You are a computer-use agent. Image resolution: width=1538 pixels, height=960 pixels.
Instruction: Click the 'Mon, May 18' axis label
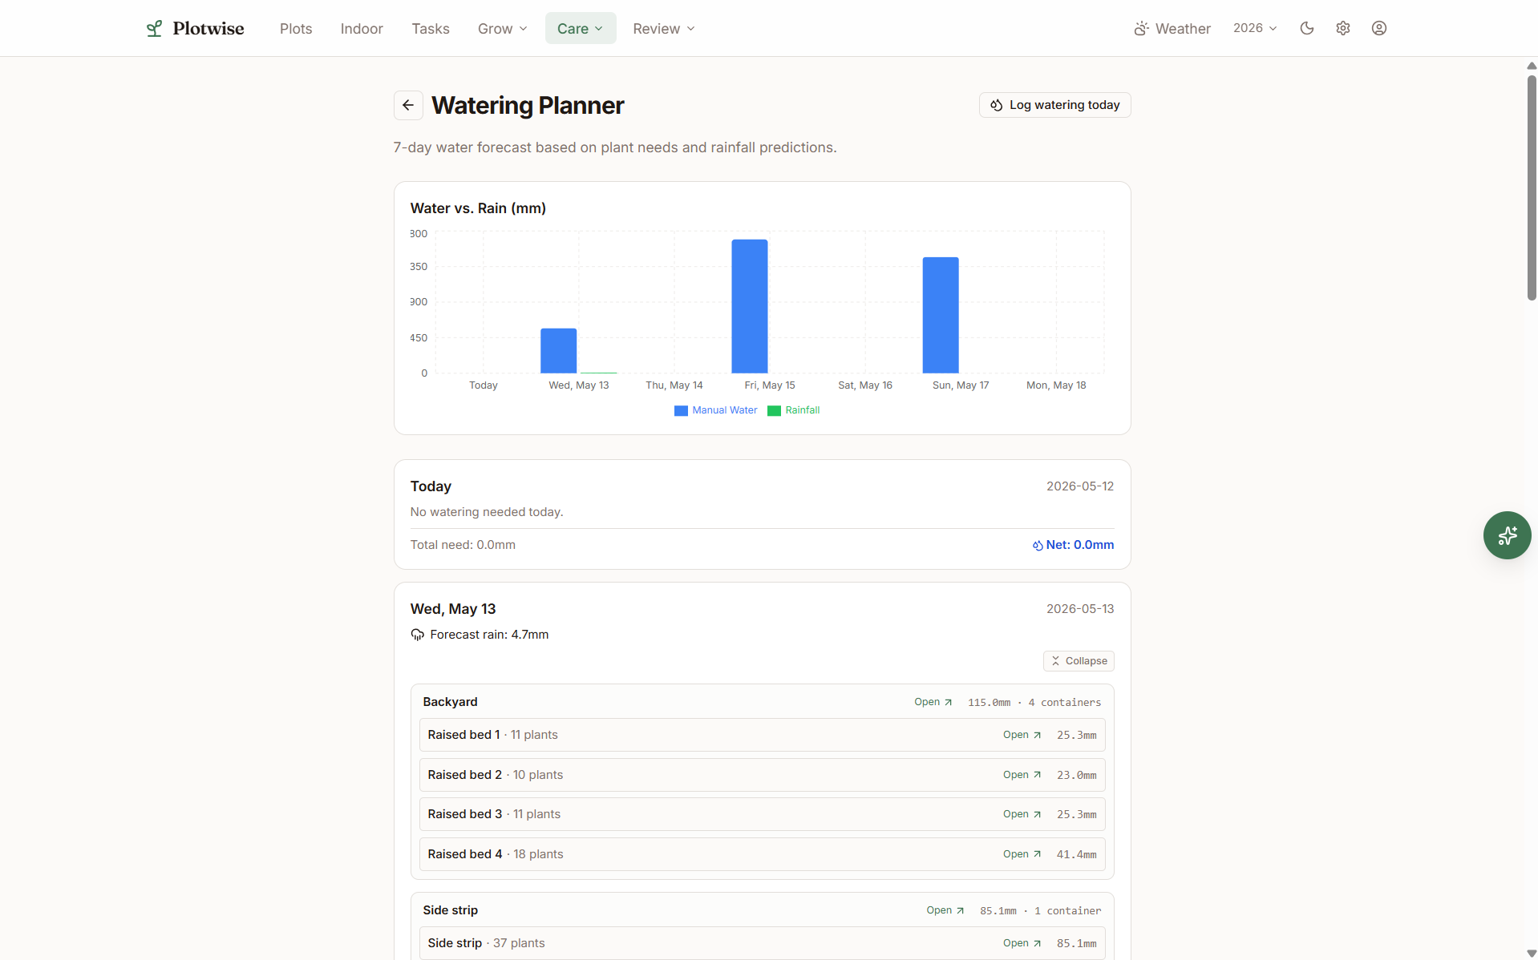(1056, 385)
